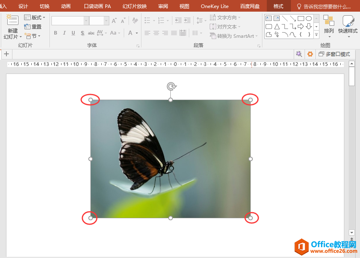The height and width of the screenshot is (258, 360).
Task: Open the Layout (版式) dropdown
Action: (x=35, y=18)
